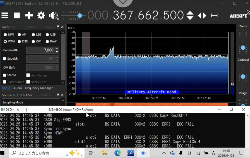The width and height of the screenshot is (250, 158).
Task: Enable the Squelch checkbox
Action: coord(5,59)
